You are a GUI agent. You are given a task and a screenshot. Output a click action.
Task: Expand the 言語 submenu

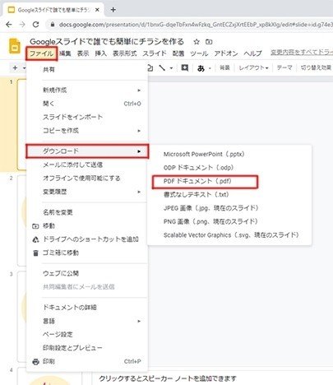tap(87, 321)
